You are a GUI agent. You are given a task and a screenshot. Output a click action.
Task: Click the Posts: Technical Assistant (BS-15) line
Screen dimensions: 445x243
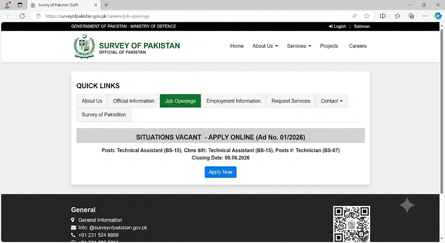[x=220, y=150]
